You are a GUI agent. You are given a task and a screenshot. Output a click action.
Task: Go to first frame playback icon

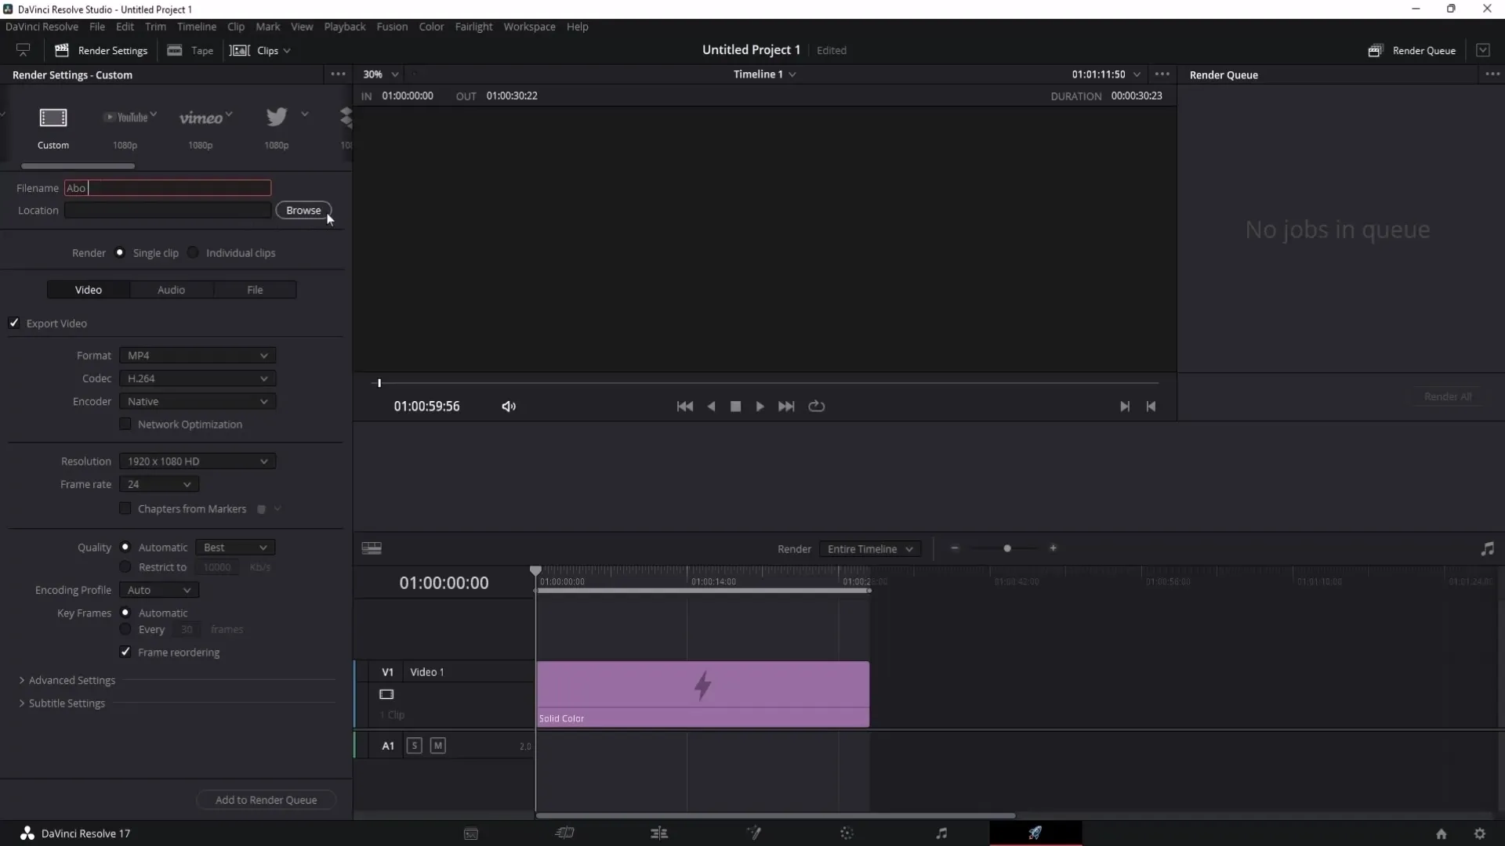coord(684,406)
